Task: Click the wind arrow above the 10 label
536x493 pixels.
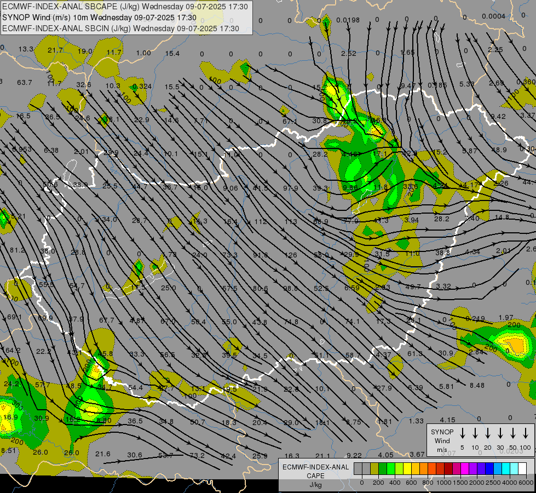Action: 475,433
